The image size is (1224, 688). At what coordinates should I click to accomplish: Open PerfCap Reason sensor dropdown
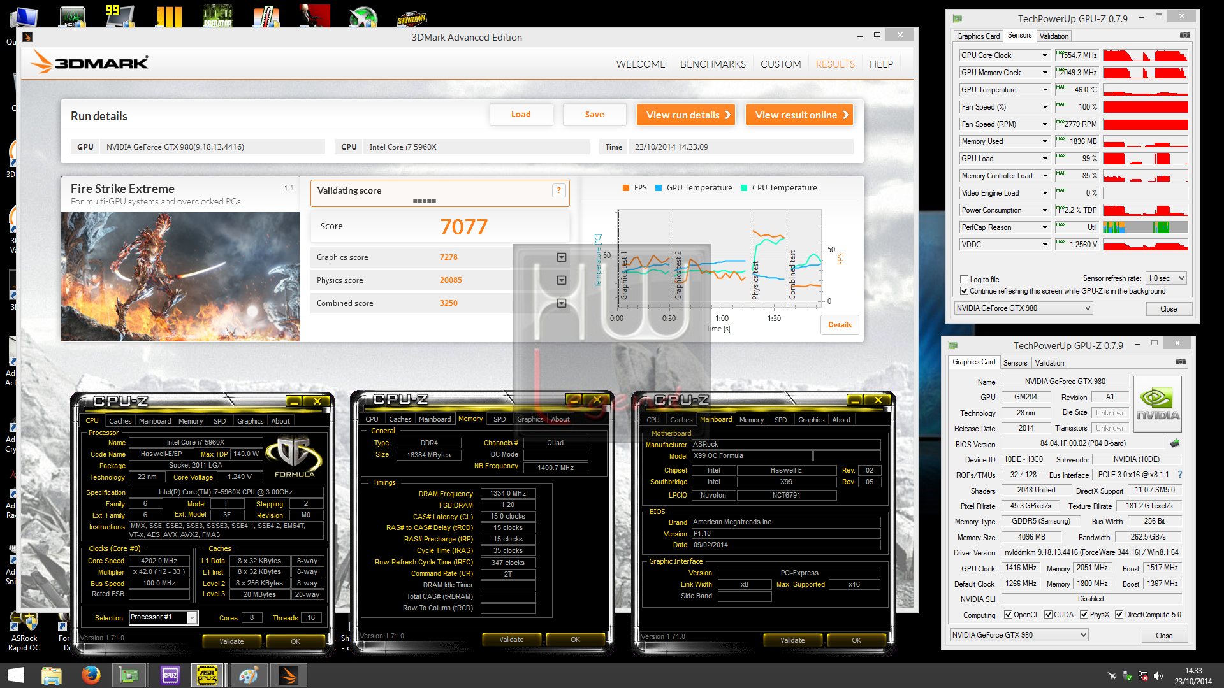(1045, 227)
